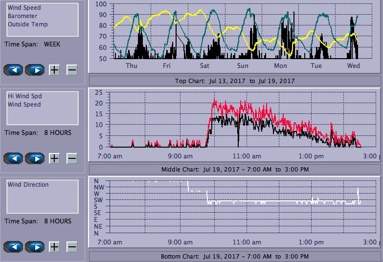
Task: Increase time span of middle wind chart
Action: tap(54, 158)
